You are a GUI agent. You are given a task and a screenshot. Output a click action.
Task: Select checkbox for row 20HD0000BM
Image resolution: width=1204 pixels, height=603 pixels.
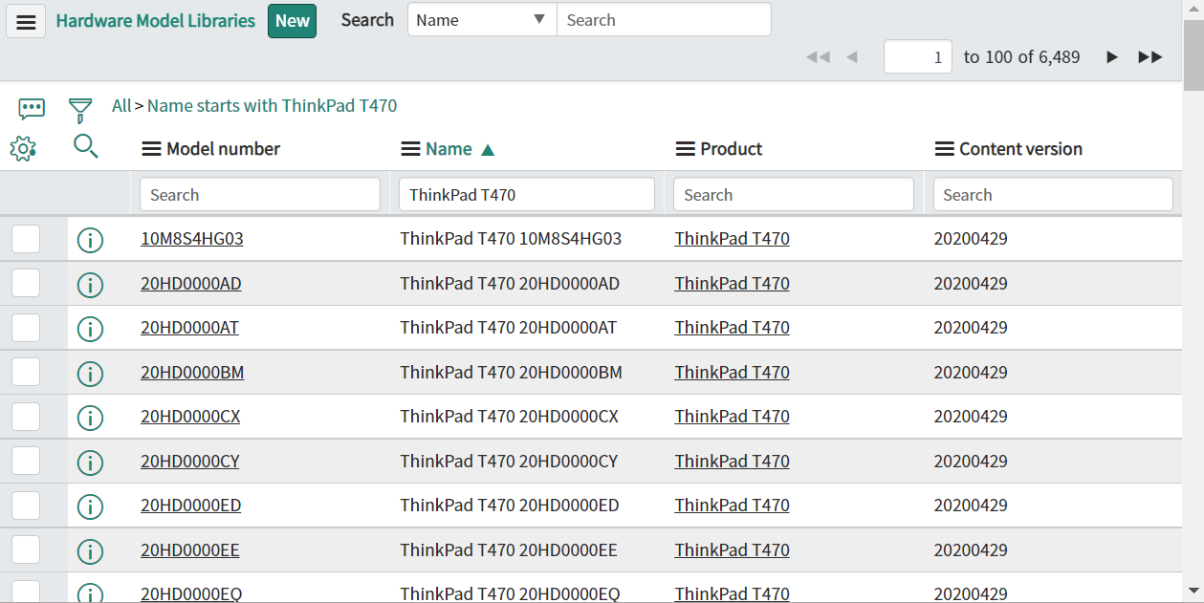pos(26,373)
